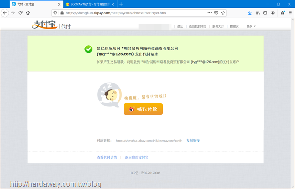Reload the Alipay page
Image resolution: width=295 pixels, height=189 pixels.
(20, 13)
